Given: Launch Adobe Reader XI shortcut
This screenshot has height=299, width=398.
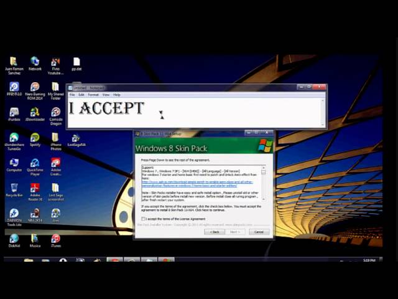Looking at the screenshot, I should pos(35,192).
